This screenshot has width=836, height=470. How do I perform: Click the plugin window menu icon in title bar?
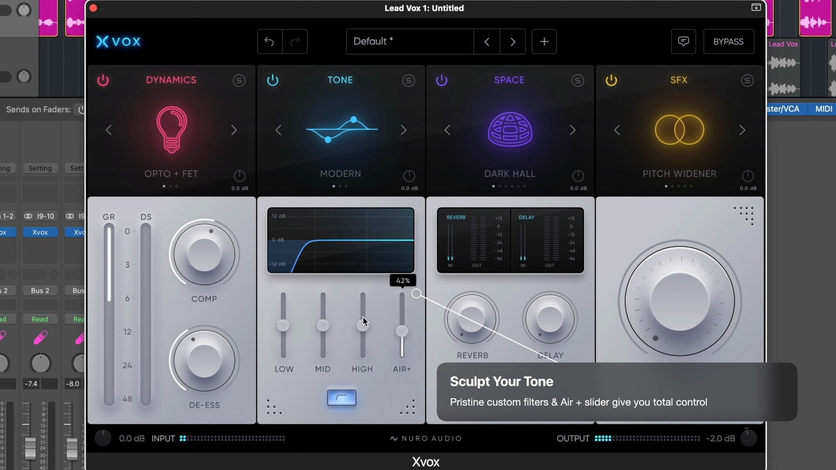coord(756,7)
